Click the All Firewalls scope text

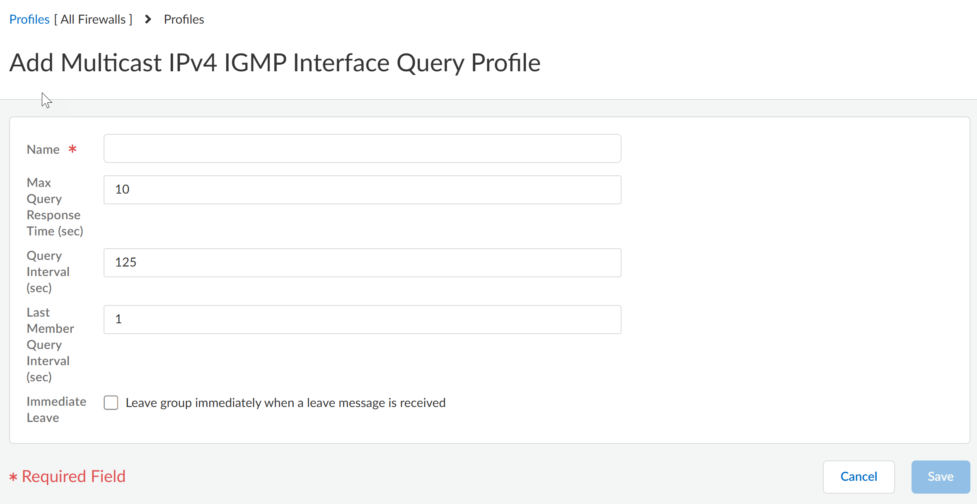point(93,19)
